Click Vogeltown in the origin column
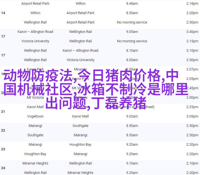 (x=35, y=116)
